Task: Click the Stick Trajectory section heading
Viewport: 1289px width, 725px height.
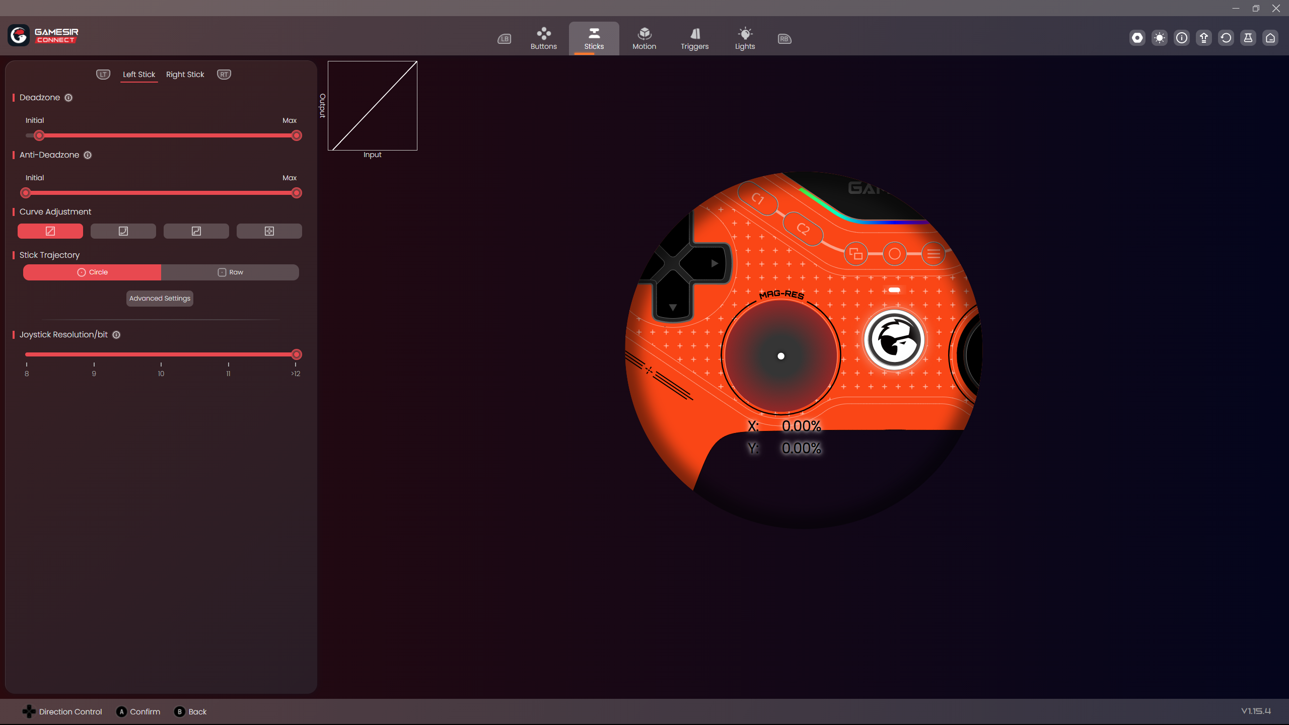Action: [49, 255]
